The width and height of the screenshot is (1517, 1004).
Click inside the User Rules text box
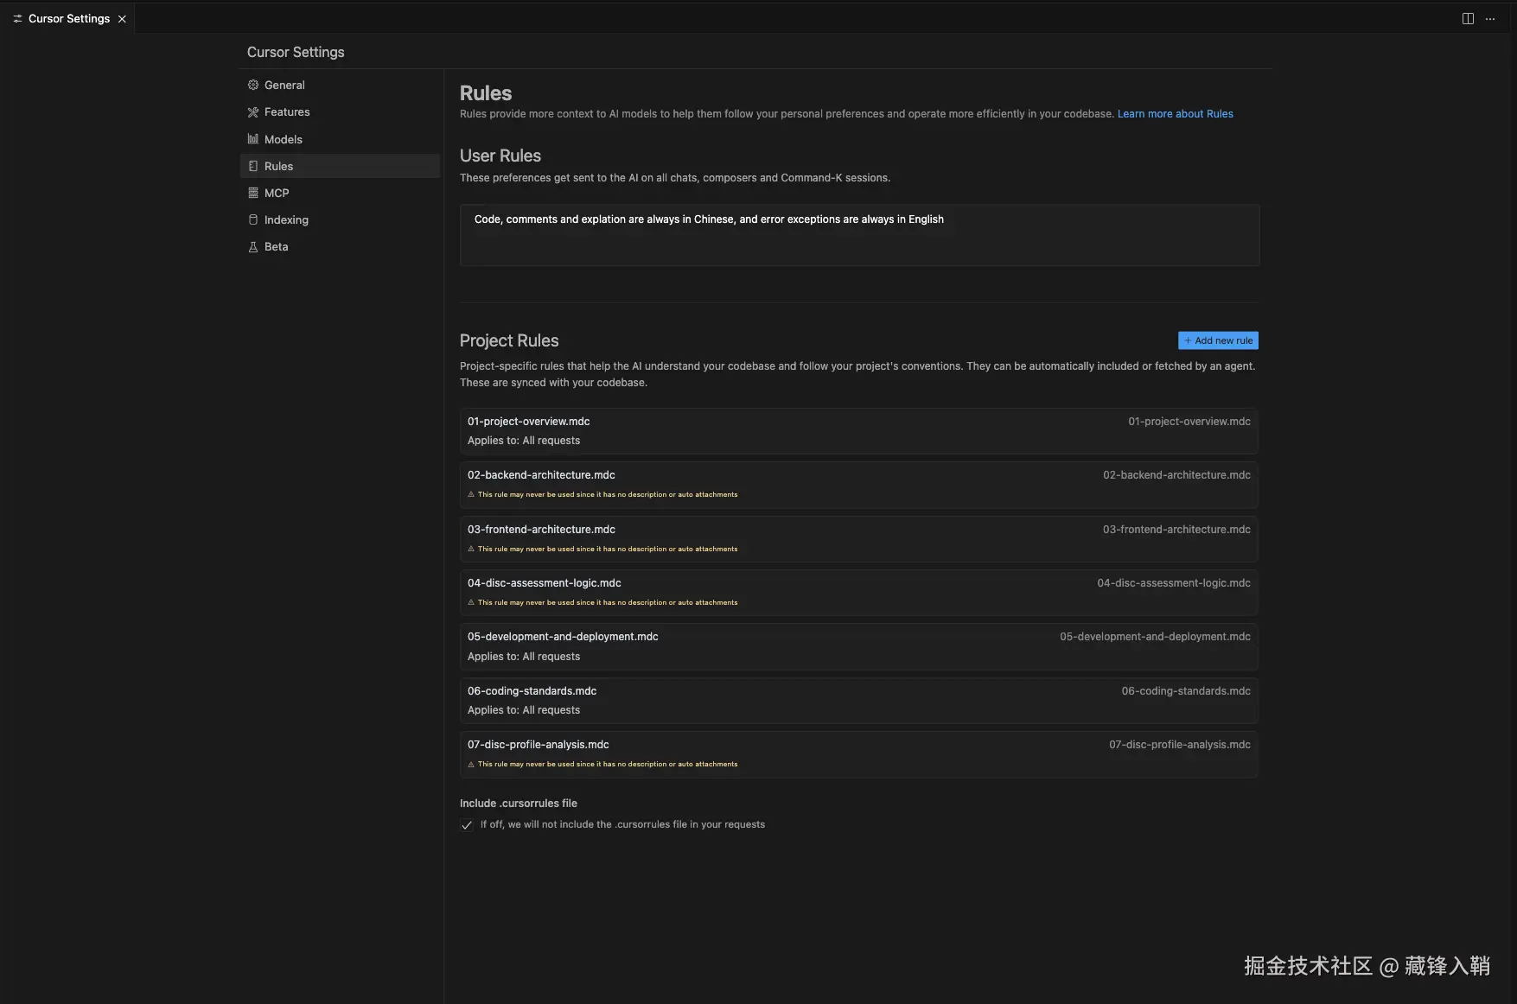coord(859,235)
